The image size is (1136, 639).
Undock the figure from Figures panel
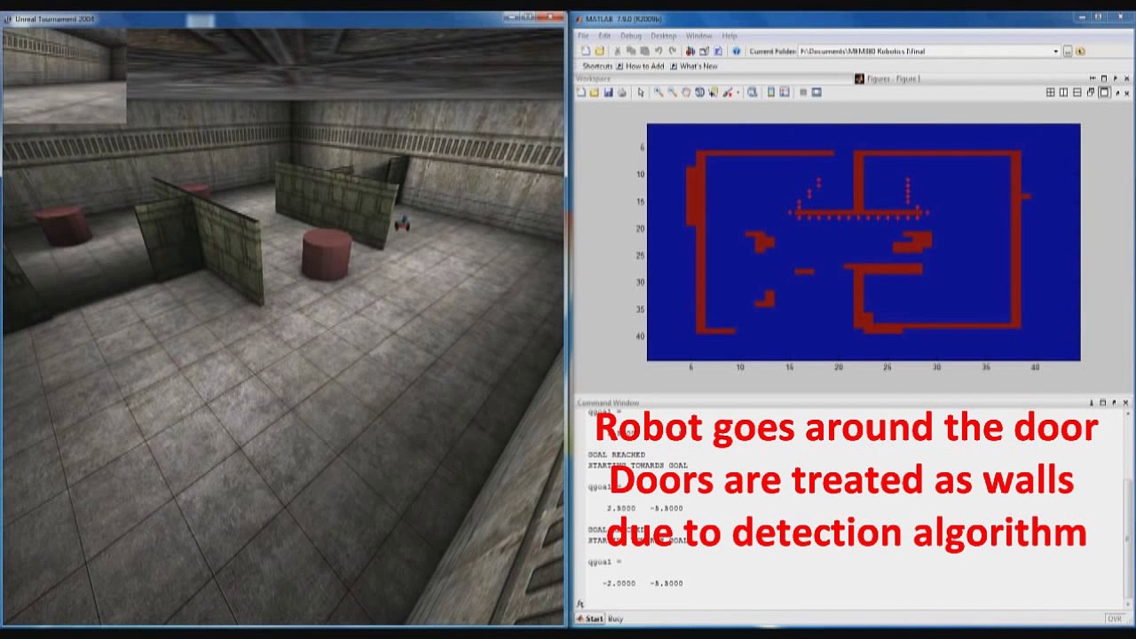pos(1117,93)
